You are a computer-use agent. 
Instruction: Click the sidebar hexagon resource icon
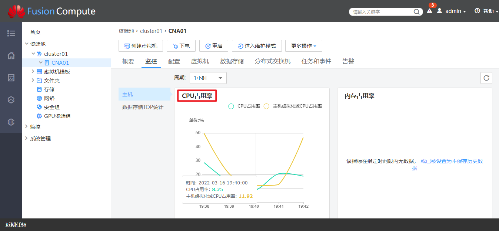(11, 100)
